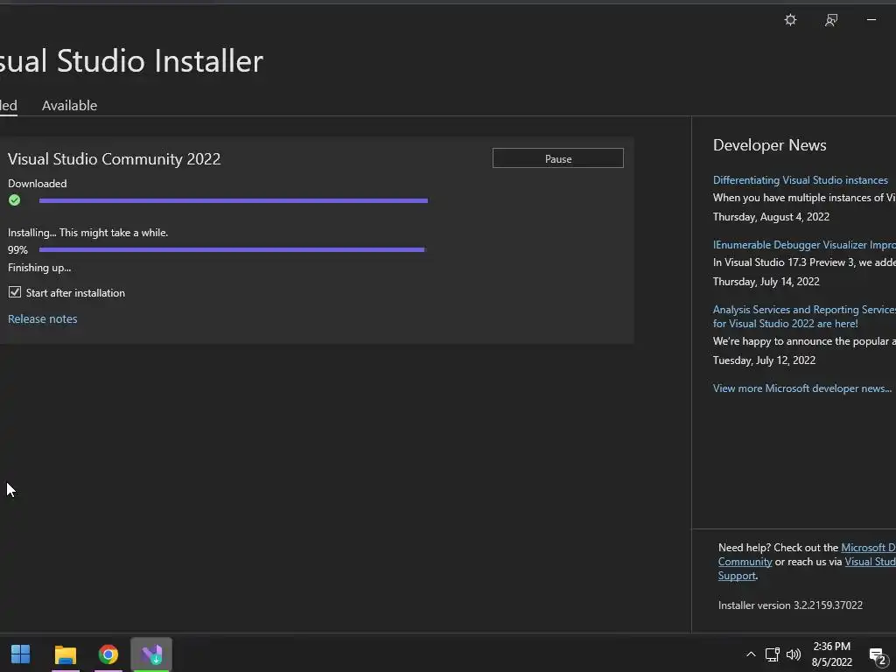Screen dimensions: 896x672
Task: Uncheck Start after installation checkbox
Action: click(15, 292)
